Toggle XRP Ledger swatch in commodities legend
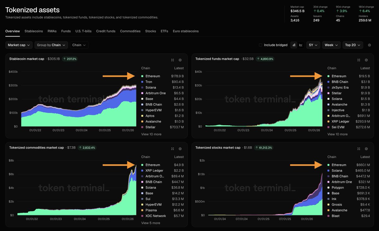379x231 pixels. (142, 170)
